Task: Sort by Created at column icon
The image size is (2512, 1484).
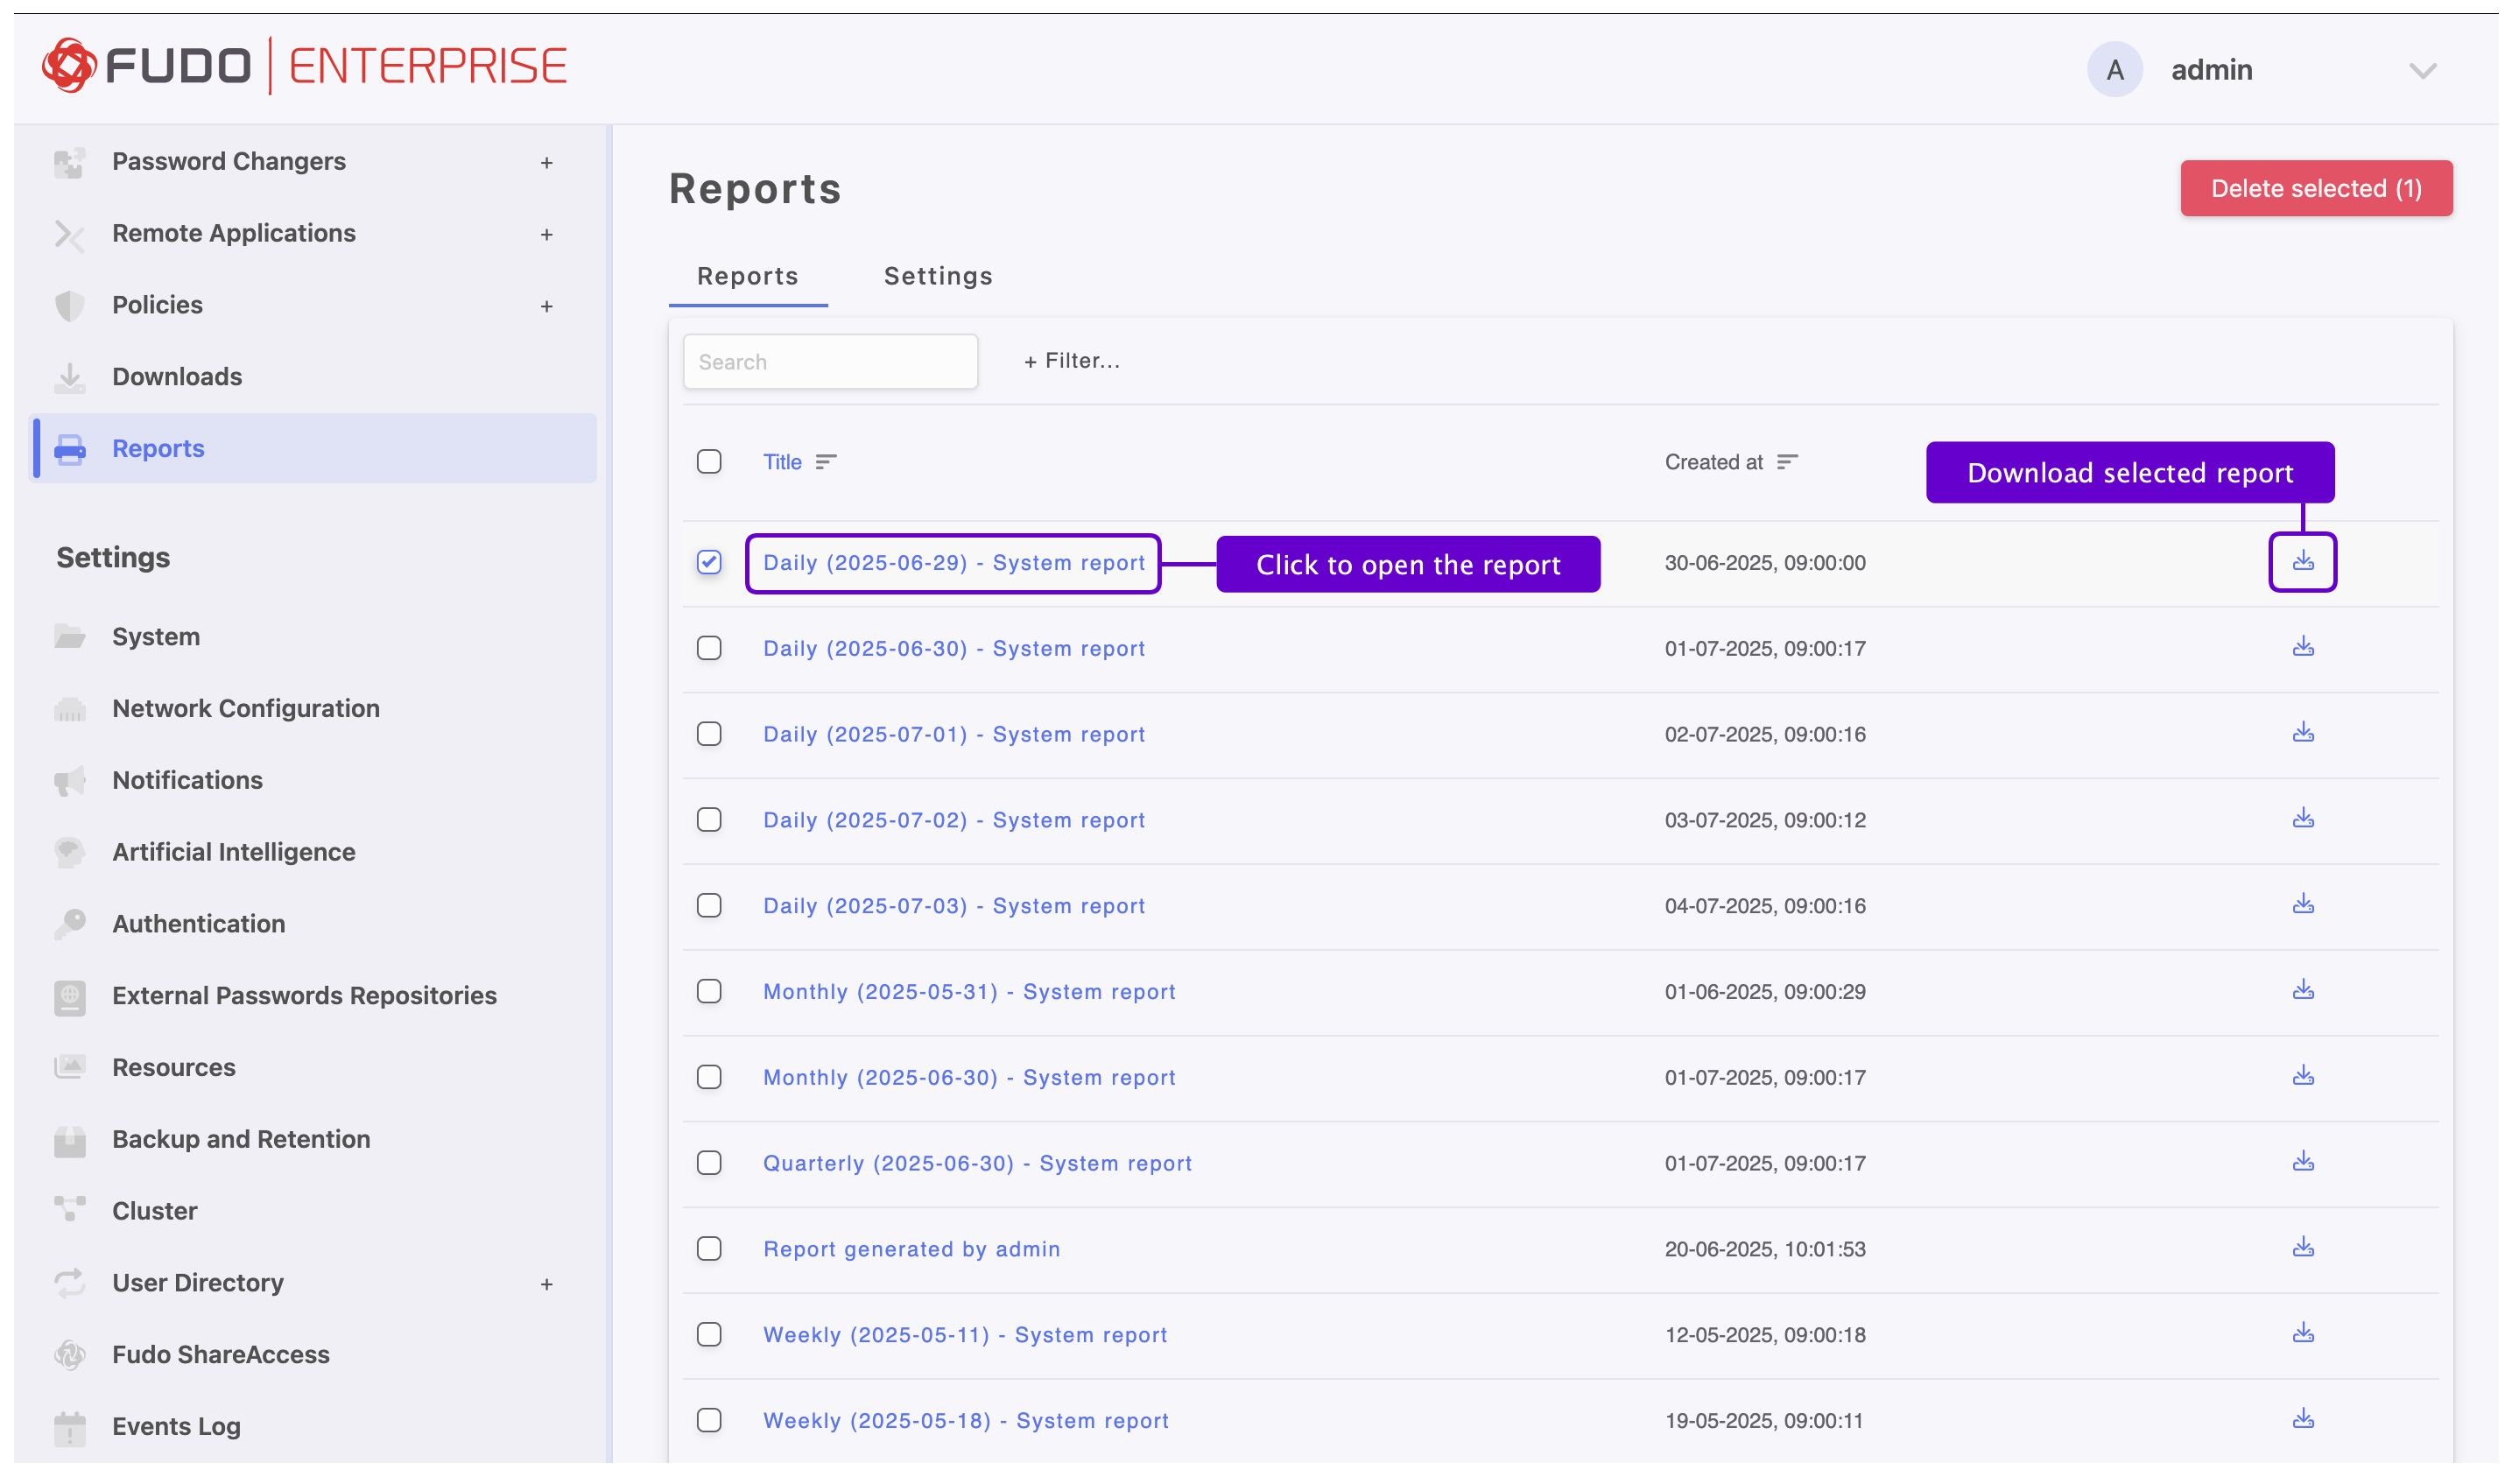Action: (1786, 462)
